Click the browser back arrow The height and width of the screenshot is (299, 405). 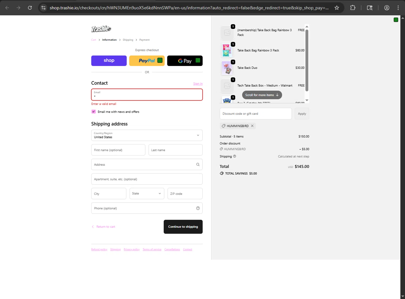pyautogui.click(x=7, y=8)
